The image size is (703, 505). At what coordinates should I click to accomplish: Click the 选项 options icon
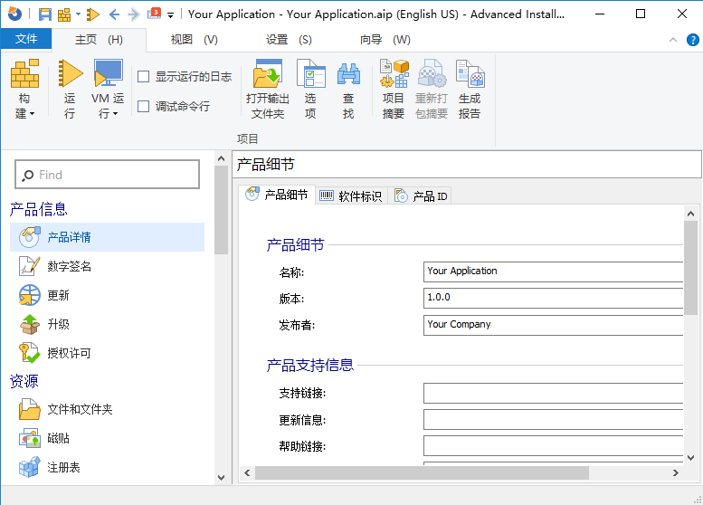[x=310, y=76]
